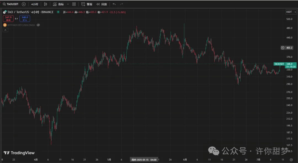Toggle visibility of BITFINEX:BTCUSDLONGS indicator
Viewport: 298px width, 163px height.
pyautogui.click(x=38, y=25)
